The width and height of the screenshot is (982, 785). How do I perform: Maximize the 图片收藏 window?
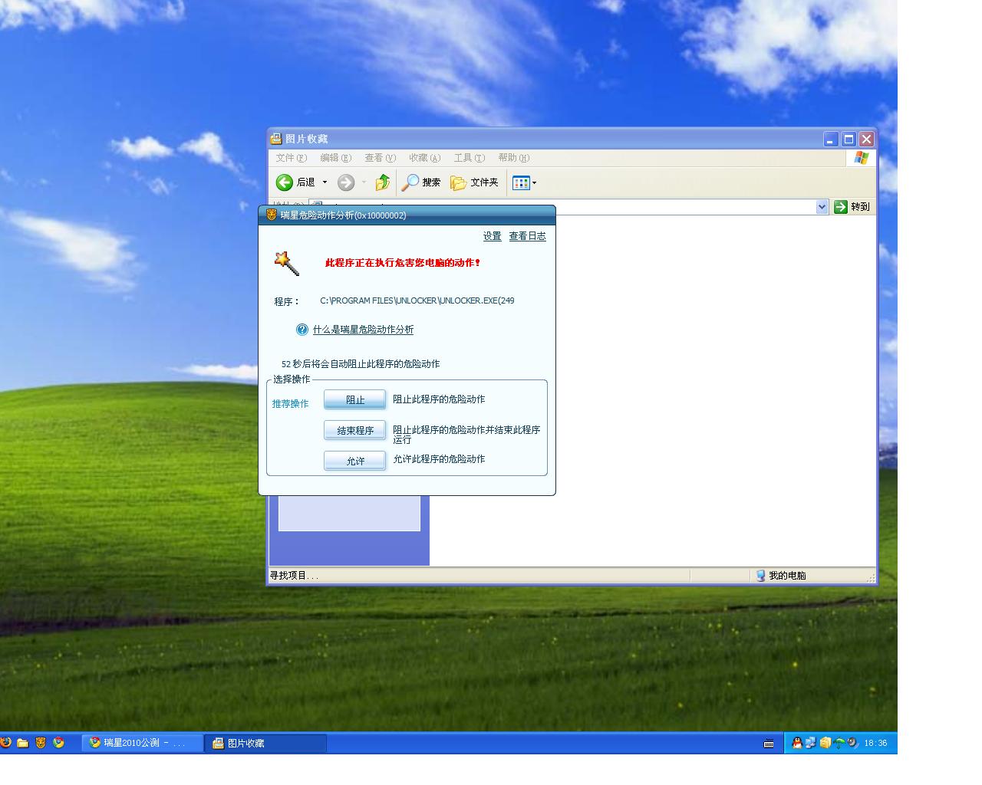click(849, 139)
